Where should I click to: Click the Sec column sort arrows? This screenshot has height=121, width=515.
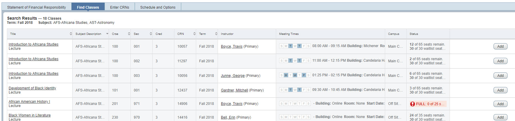click(151, 34)
